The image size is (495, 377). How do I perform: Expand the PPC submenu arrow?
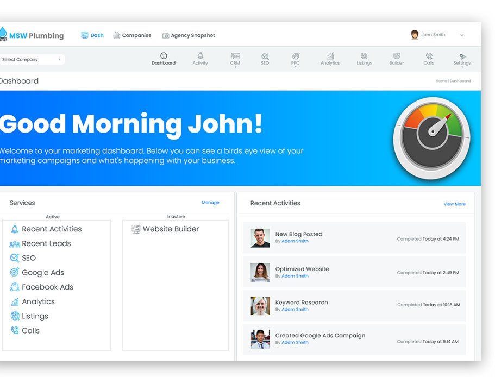296,67
